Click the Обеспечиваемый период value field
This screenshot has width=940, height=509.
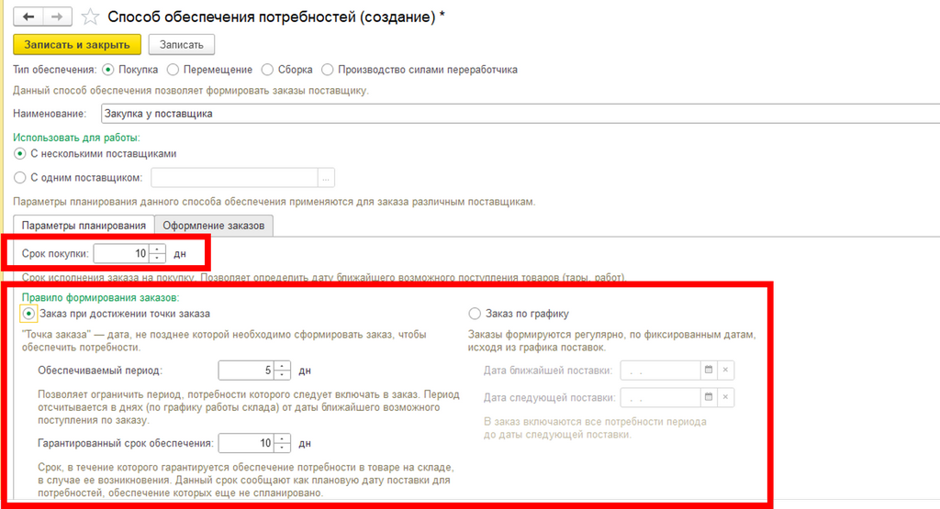246,371
